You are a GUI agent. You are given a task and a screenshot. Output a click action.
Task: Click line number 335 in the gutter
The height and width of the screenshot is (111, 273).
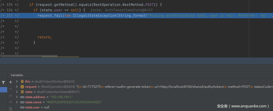coord(9,5)
